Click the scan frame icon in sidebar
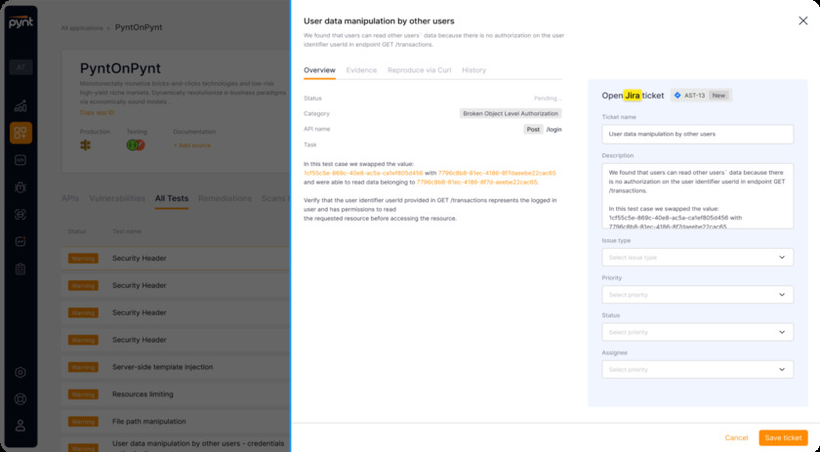Viewport: 820px width, 452px height. pos(20,214)
